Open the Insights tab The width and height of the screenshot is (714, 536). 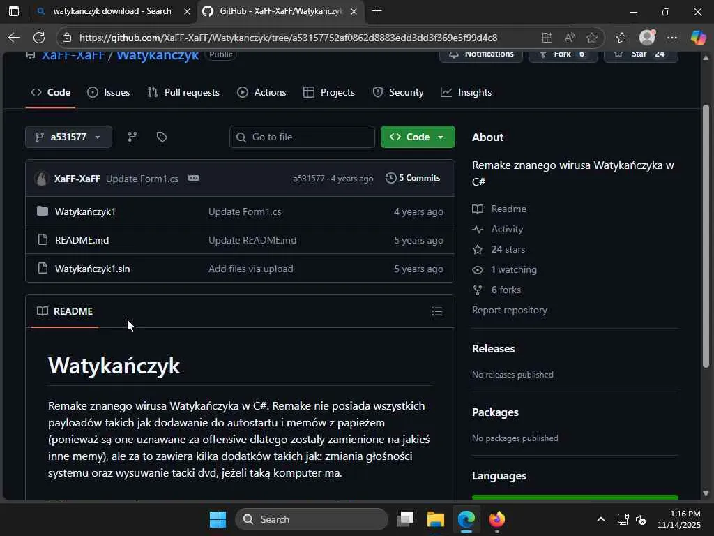(466, 93)
